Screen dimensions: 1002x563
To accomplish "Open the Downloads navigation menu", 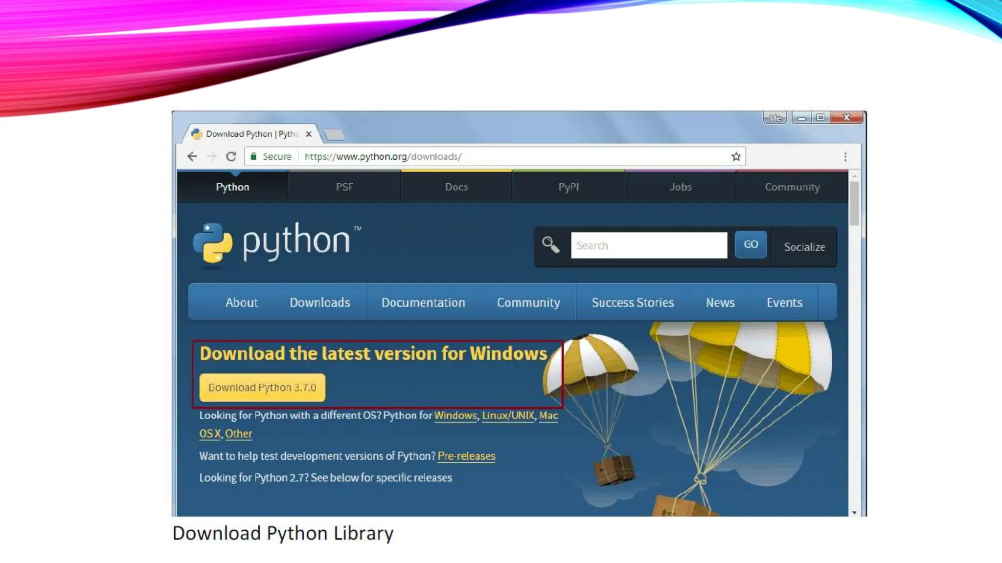I will (x=320, y=303).
